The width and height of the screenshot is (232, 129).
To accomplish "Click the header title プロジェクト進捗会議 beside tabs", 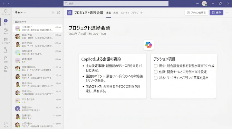I will coord(89,13).
